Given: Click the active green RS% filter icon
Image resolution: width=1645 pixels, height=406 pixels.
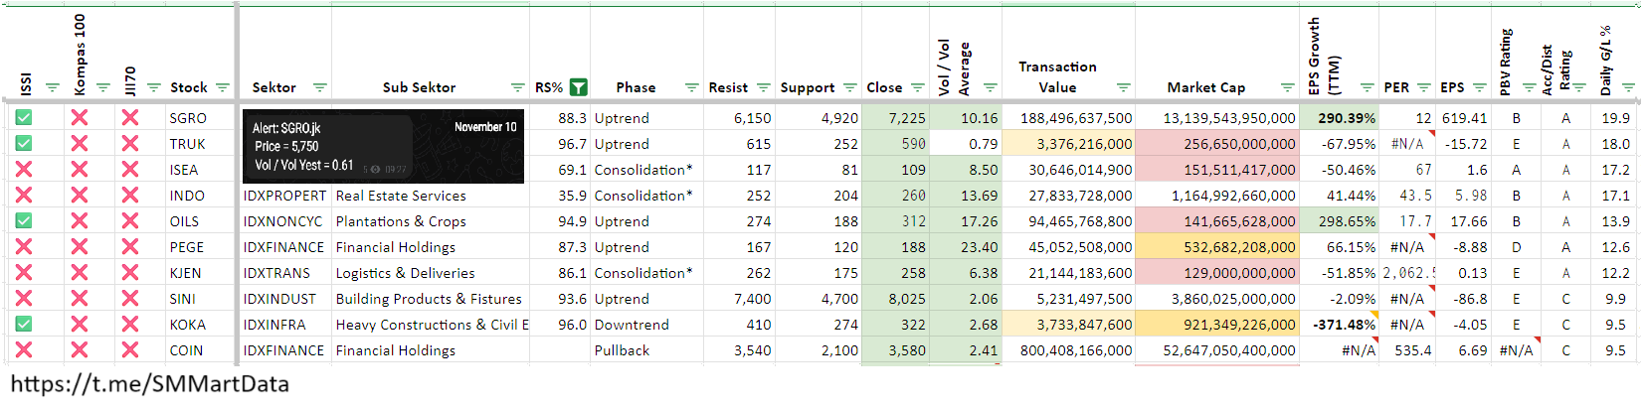Looking at the screenshot, I should (x=578, y=87).
